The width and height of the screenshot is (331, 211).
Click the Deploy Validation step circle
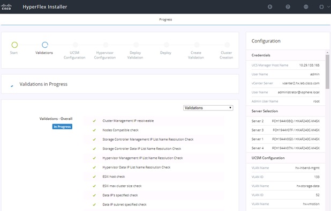136,45
